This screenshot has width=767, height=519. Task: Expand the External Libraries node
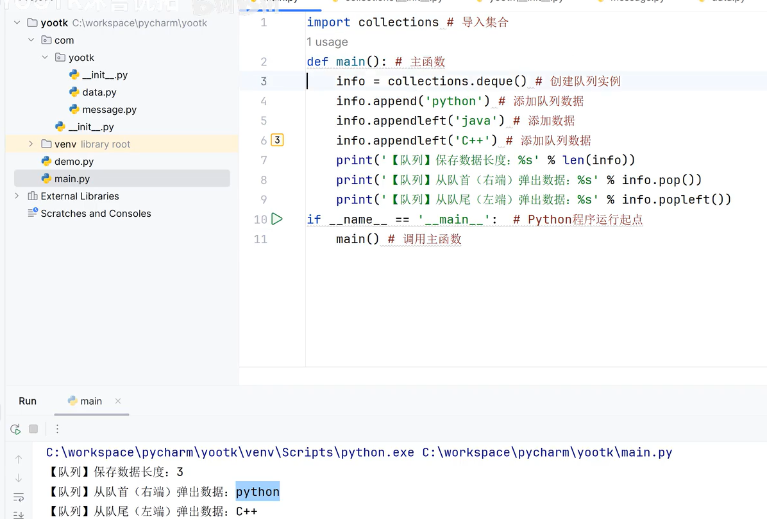17,196
